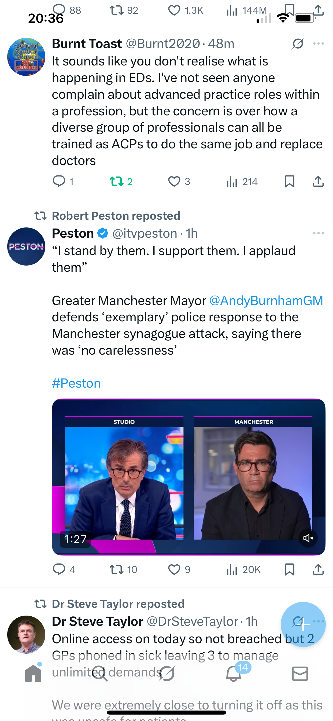Open more options for Burnt Toast tweet
The width and height of the screenshot is (333, 721).
click(x=319, y=43)
